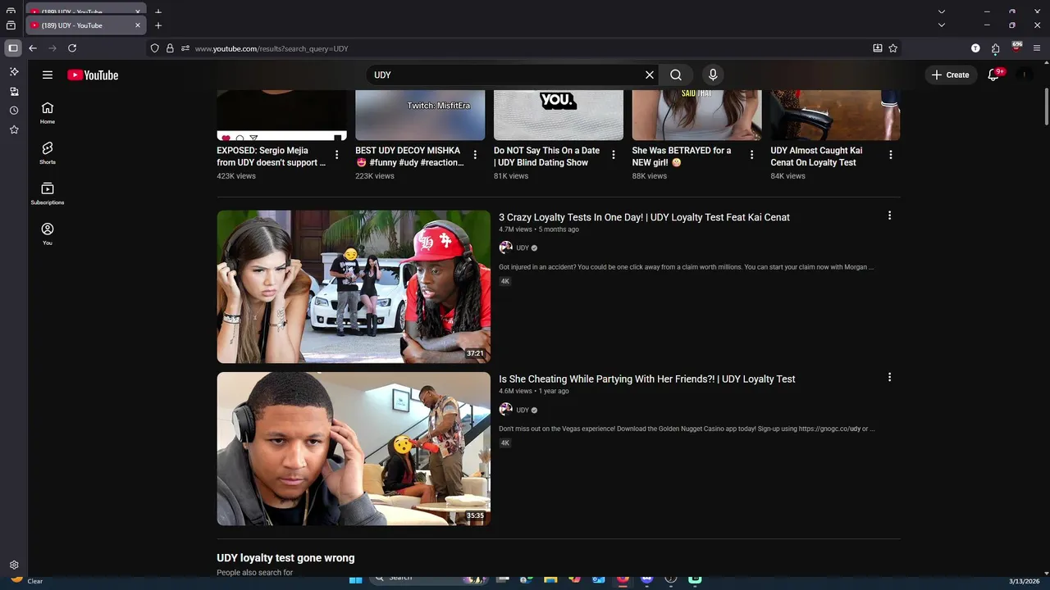Viewport: 1050px width, 590px height.
Task: Toggle the browser sidebar panel button
Action: tap(13, 48)
